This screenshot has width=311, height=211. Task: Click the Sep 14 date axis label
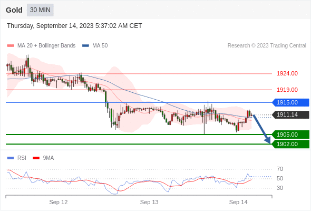click(x=238, y=202)
